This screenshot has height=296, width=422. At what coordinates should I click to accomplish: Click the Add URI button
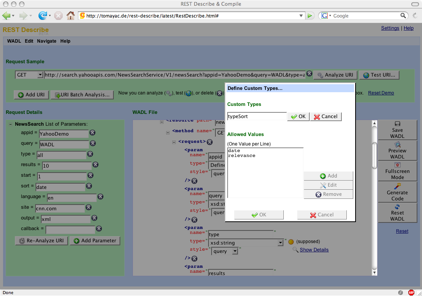pyautogui.click(x=31, y=95)
